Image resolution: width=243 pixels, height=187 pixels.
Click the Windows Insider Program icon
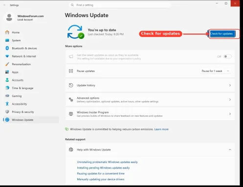71,114
